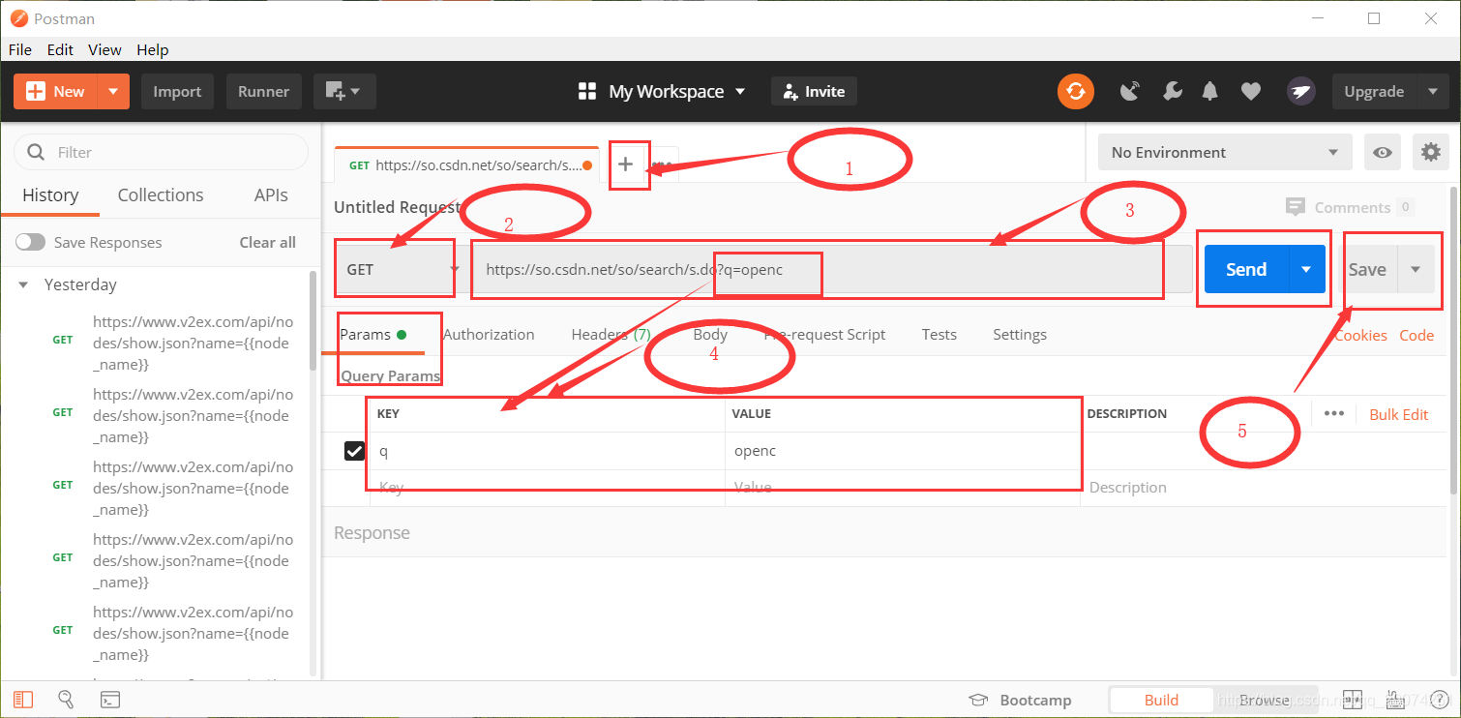Viewport: 1461px width, 718px height.
Task: Open the environment quick look eye
Action: [1384, 152]
